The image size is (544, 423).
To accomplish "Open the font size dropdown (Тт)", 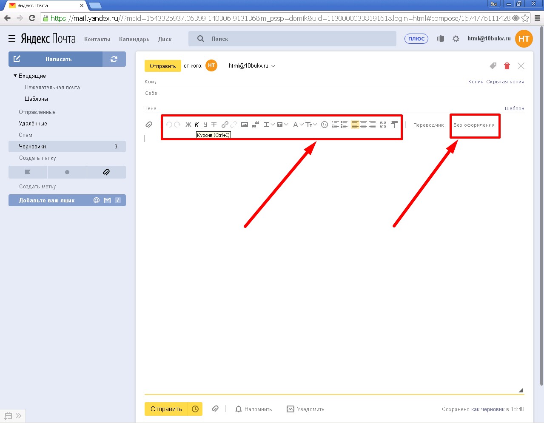I will click(x=311, y=125).
